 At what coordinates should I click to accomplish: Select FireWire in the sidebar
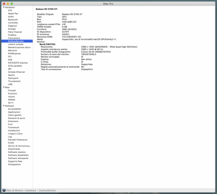(x=12, y=35)
